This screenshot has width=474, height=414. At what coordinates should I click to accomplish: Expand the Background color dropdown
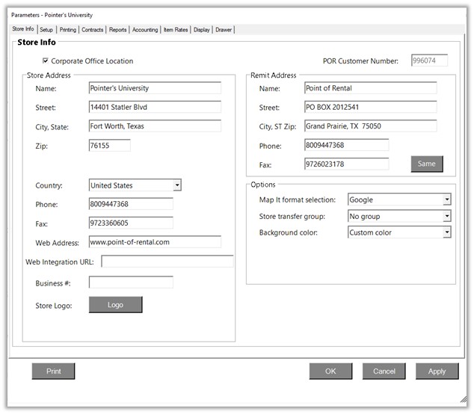coord(446,232)
